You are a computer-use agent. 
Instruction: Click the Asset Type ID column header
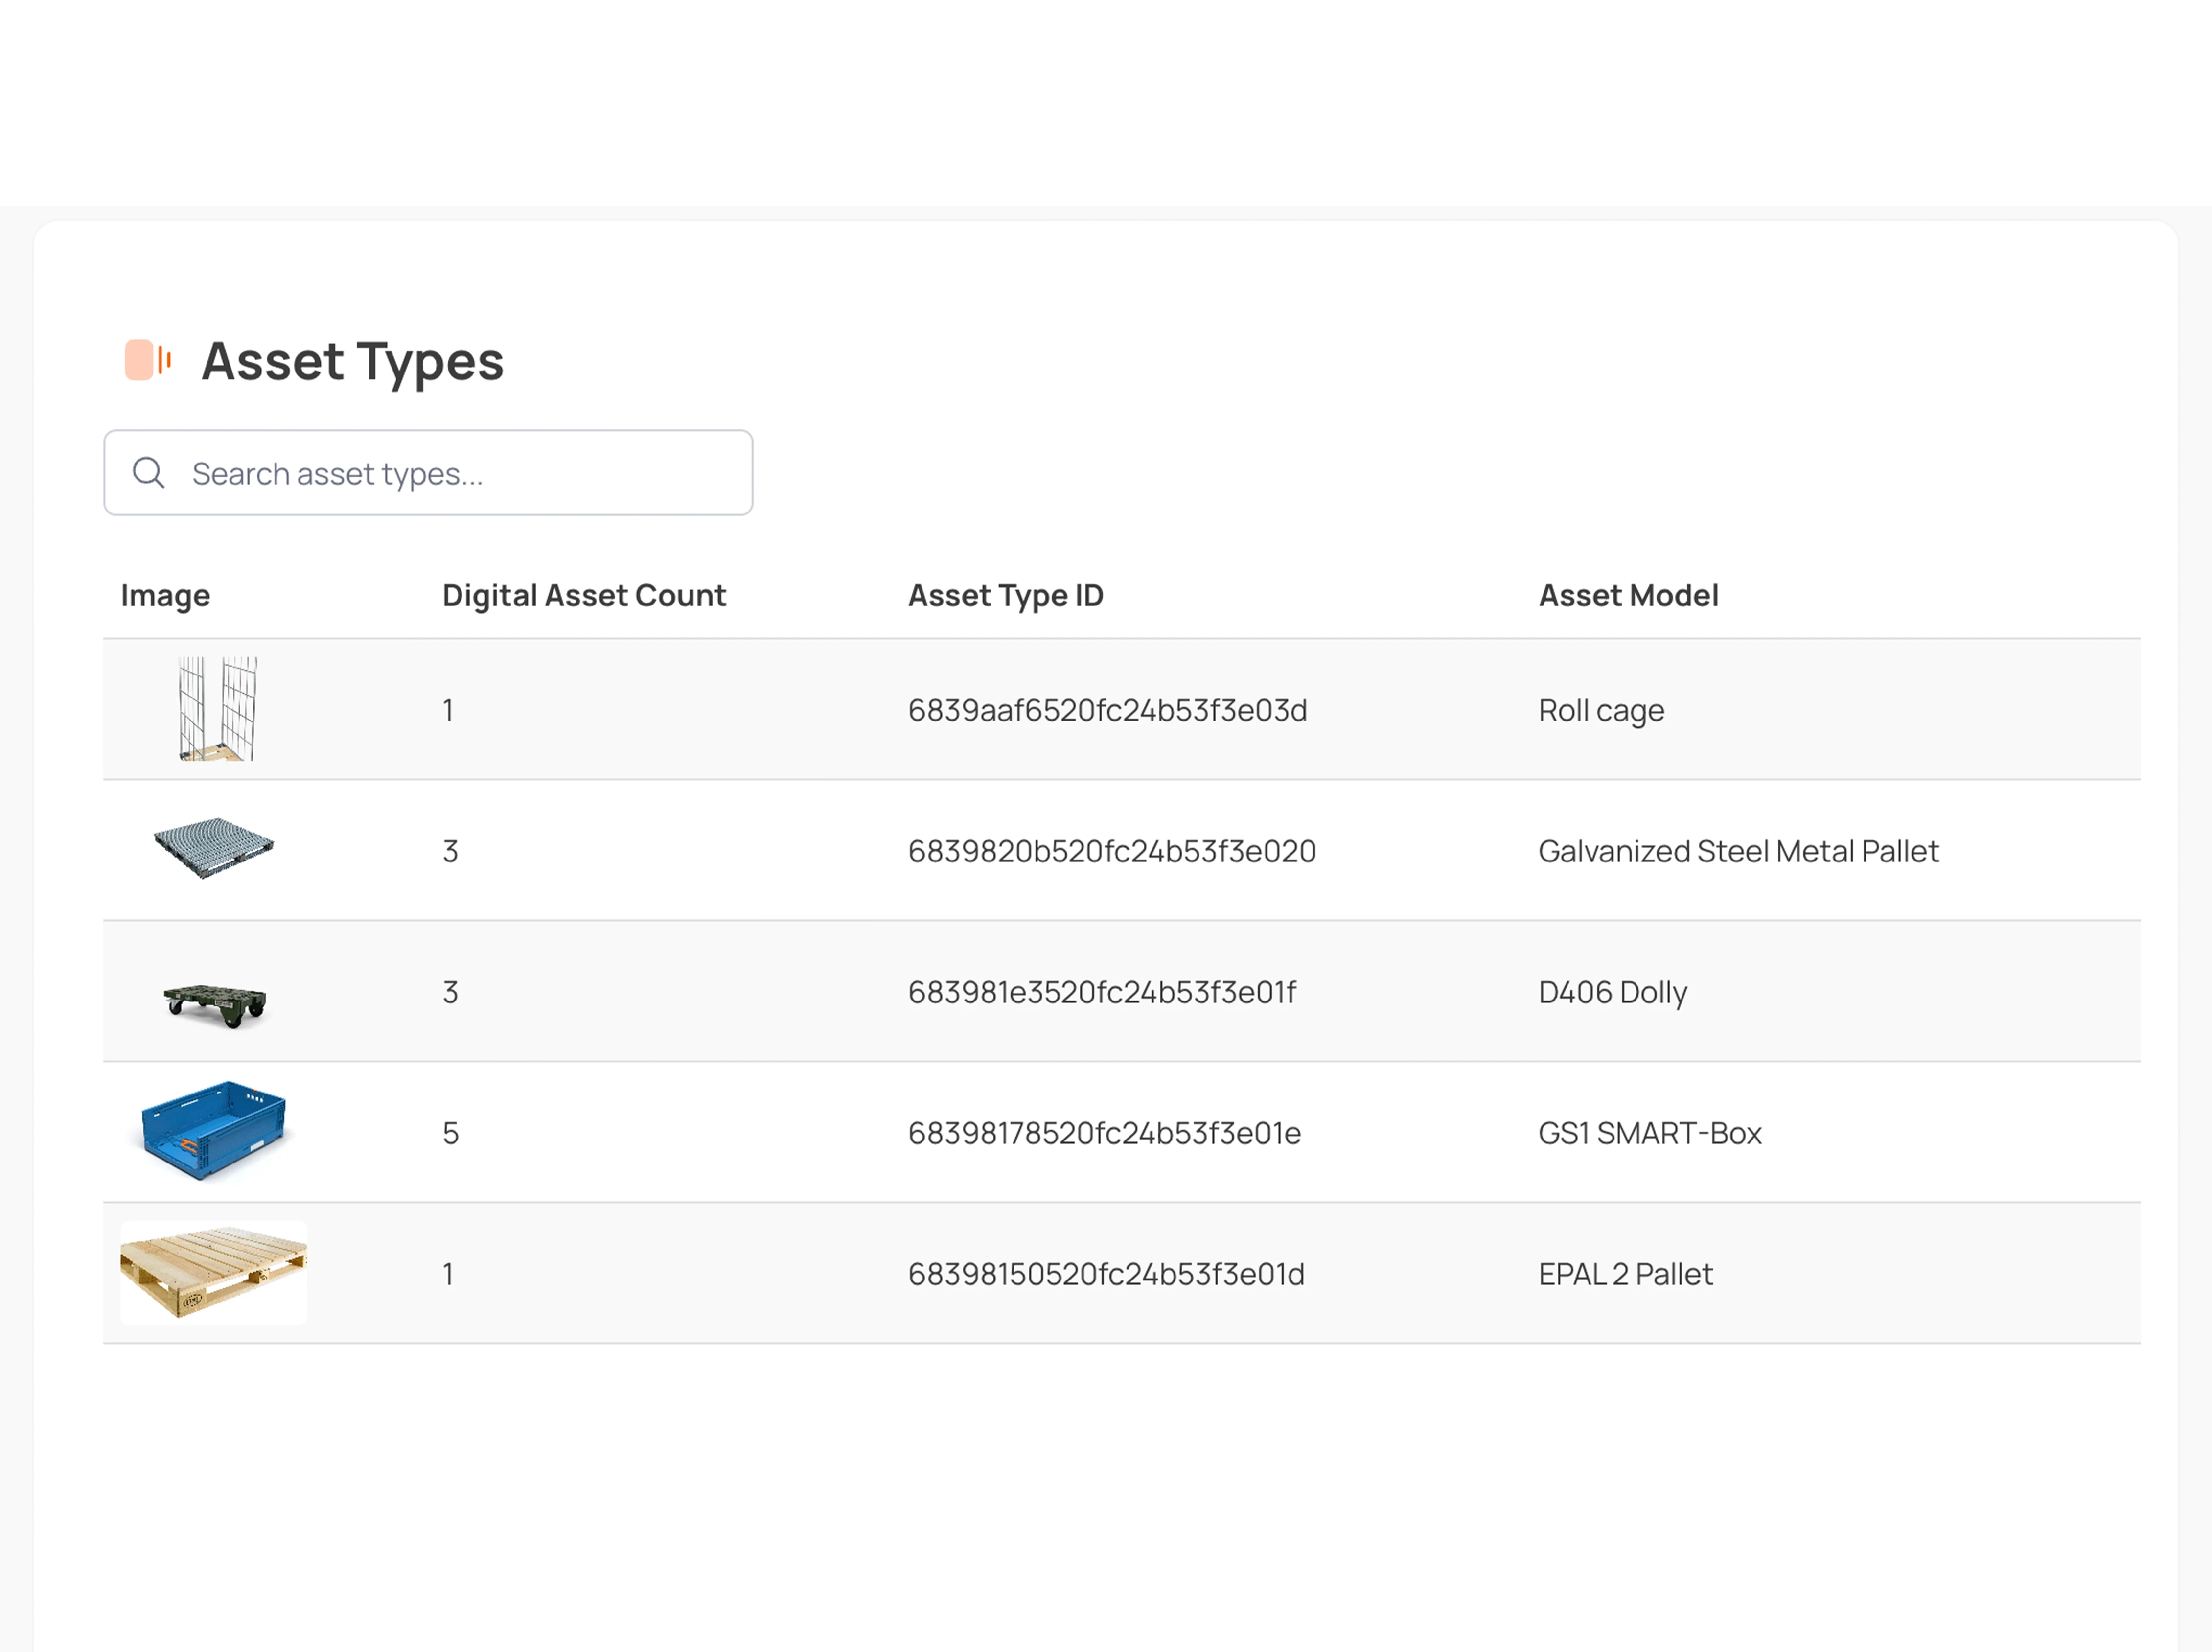(1006, 595)
